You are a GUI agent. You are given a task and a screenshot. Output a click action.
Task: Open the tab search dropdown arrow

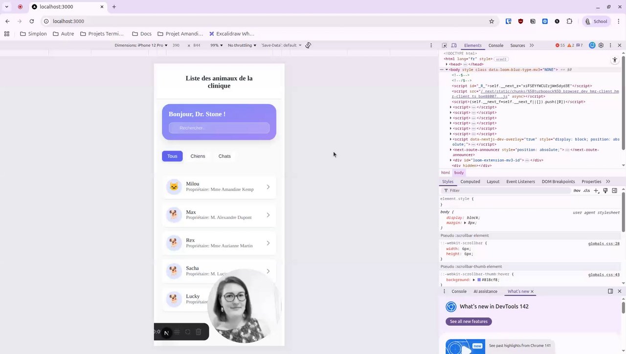pyautogui.click(x=6, y=7)
